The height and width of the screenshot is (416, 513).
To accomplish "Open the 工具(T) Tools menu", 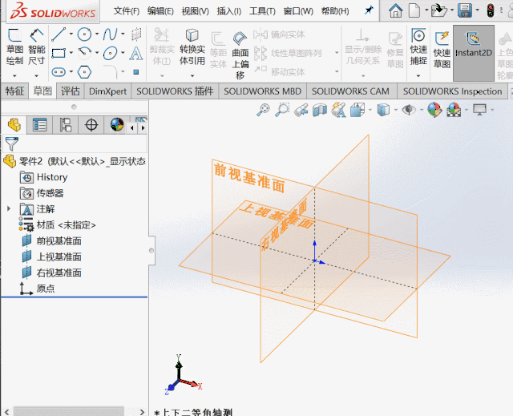I will (262, 10).
